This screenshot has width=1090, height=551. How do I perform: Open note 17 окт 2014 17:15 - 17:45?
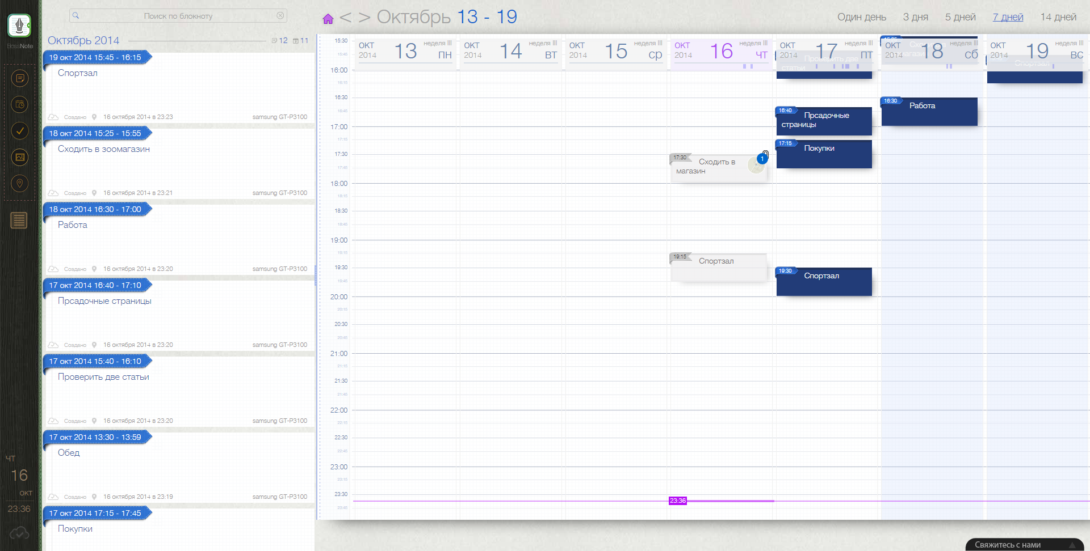coord(95,513)
